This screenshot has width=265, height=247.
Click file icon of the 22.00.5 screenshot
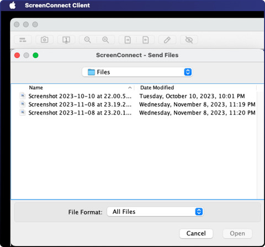23,96
